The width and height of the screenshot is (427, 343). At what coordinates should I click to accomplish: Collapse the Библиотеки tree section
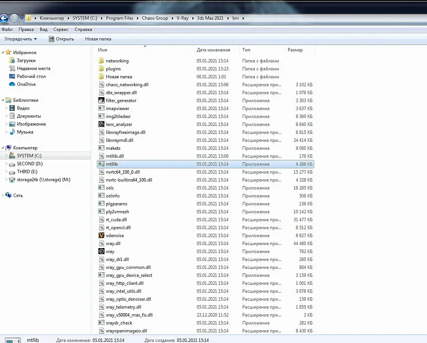(3, 100)
